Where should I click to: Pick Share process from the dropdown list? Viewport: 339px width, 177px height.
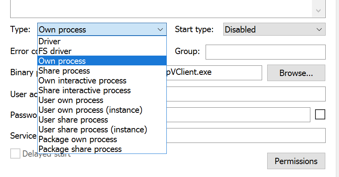pos(64,71)
